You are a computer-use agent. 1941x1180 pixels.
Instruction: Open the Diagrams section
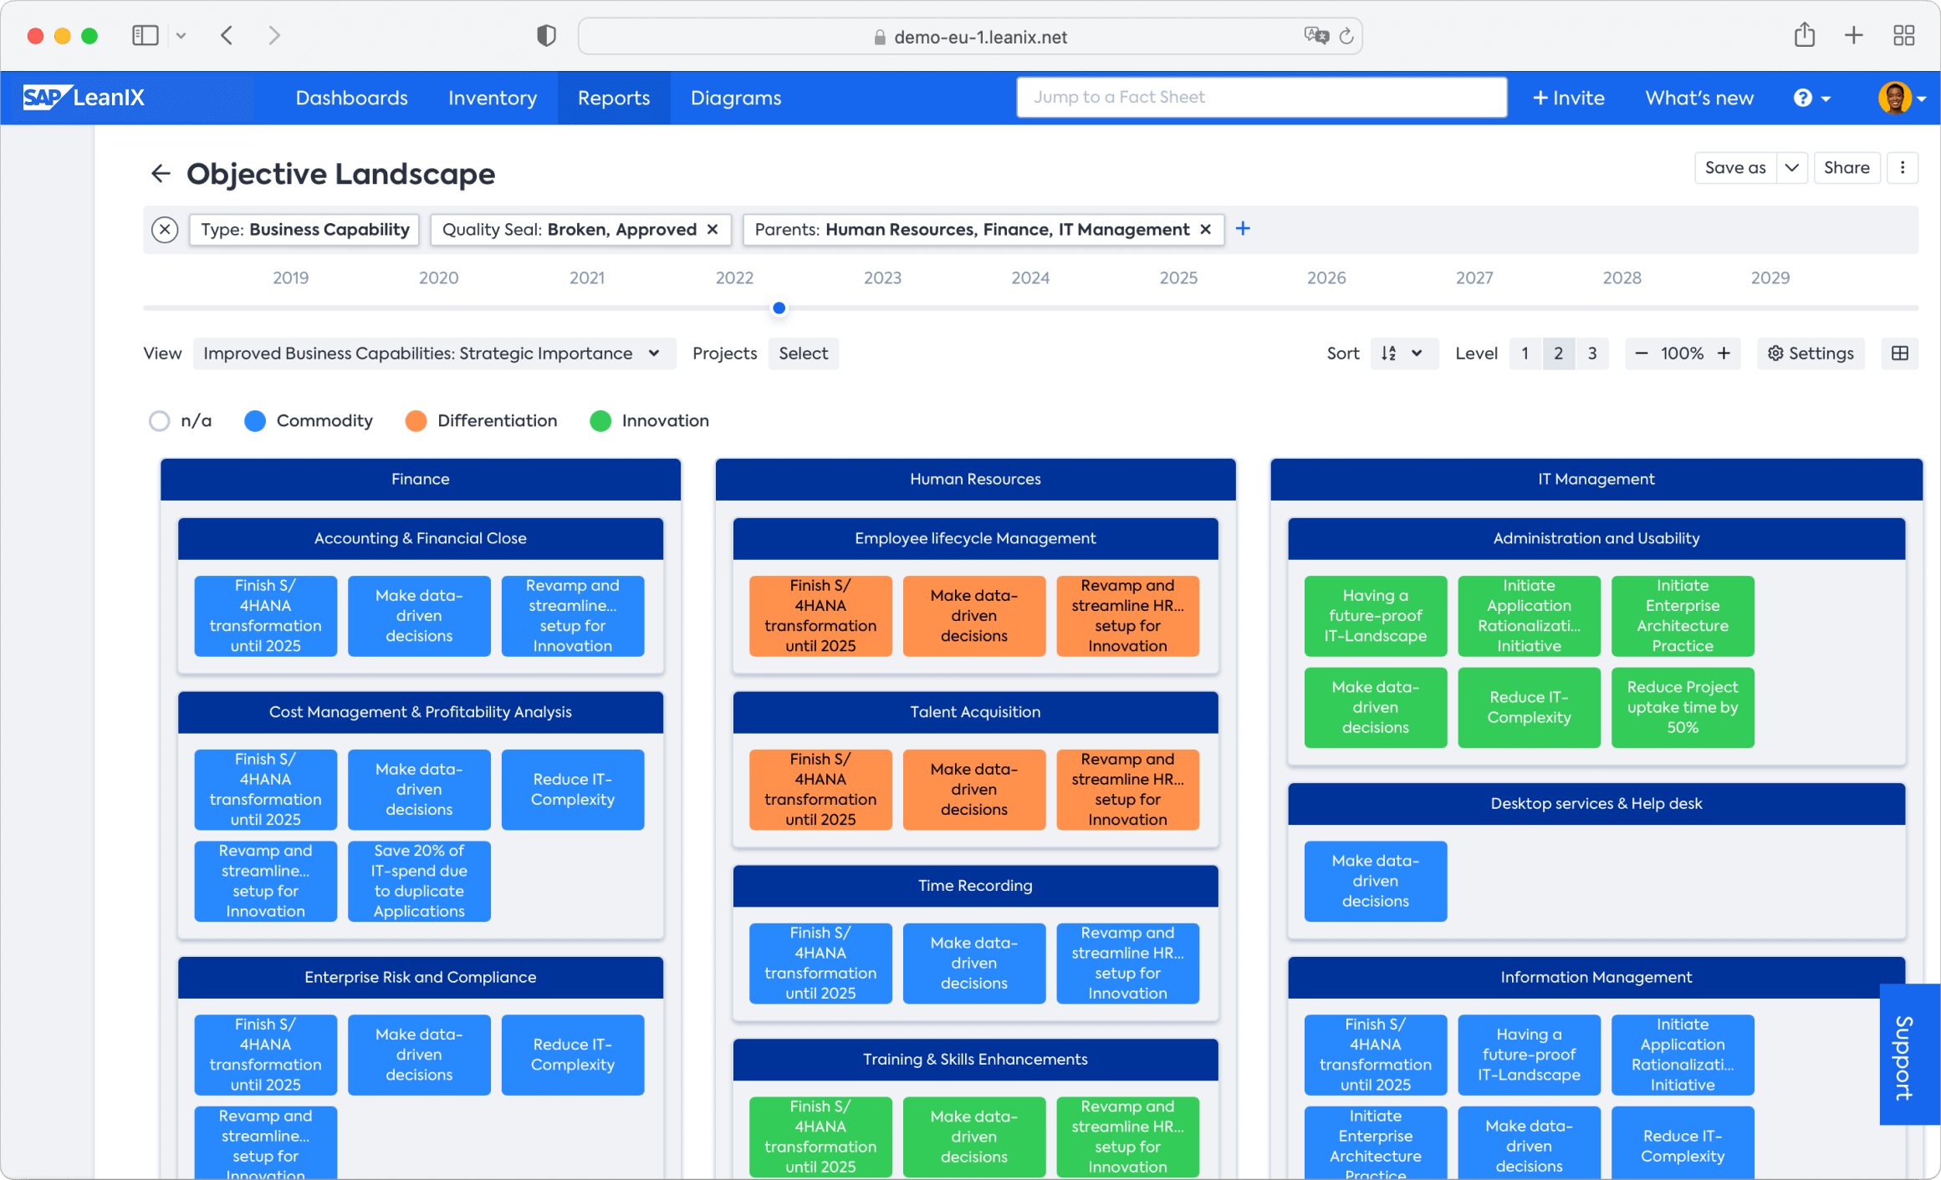click(x=735, y=98)
